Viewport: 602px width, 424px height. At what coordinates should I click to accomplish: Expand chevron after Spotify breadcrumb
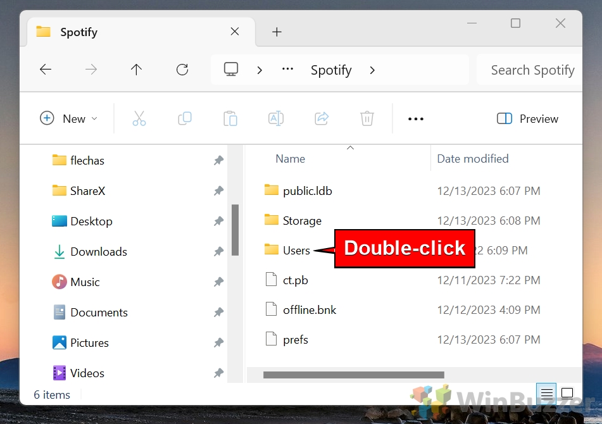click(x=372, y=70)
